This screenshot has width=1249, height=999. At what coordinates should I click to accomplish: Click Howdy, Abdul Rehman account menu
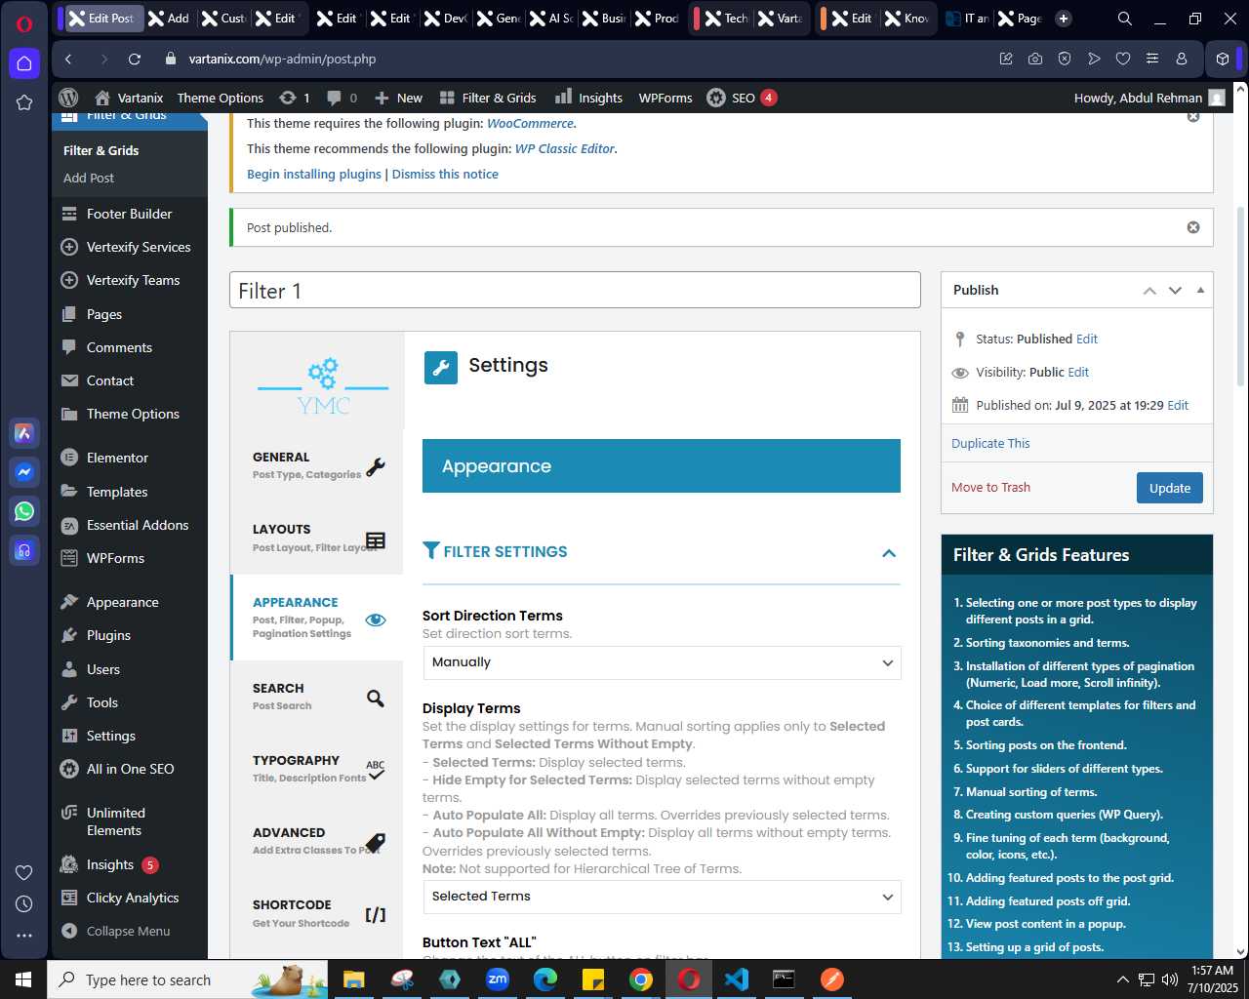pyautogui.click(x=1148, y=98)
